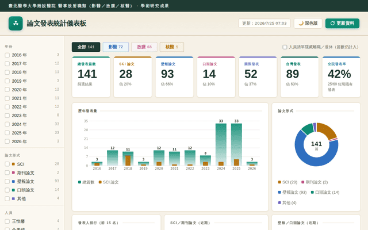
Task: Click the 國際發表 52 card
Action: coord(258,76)
